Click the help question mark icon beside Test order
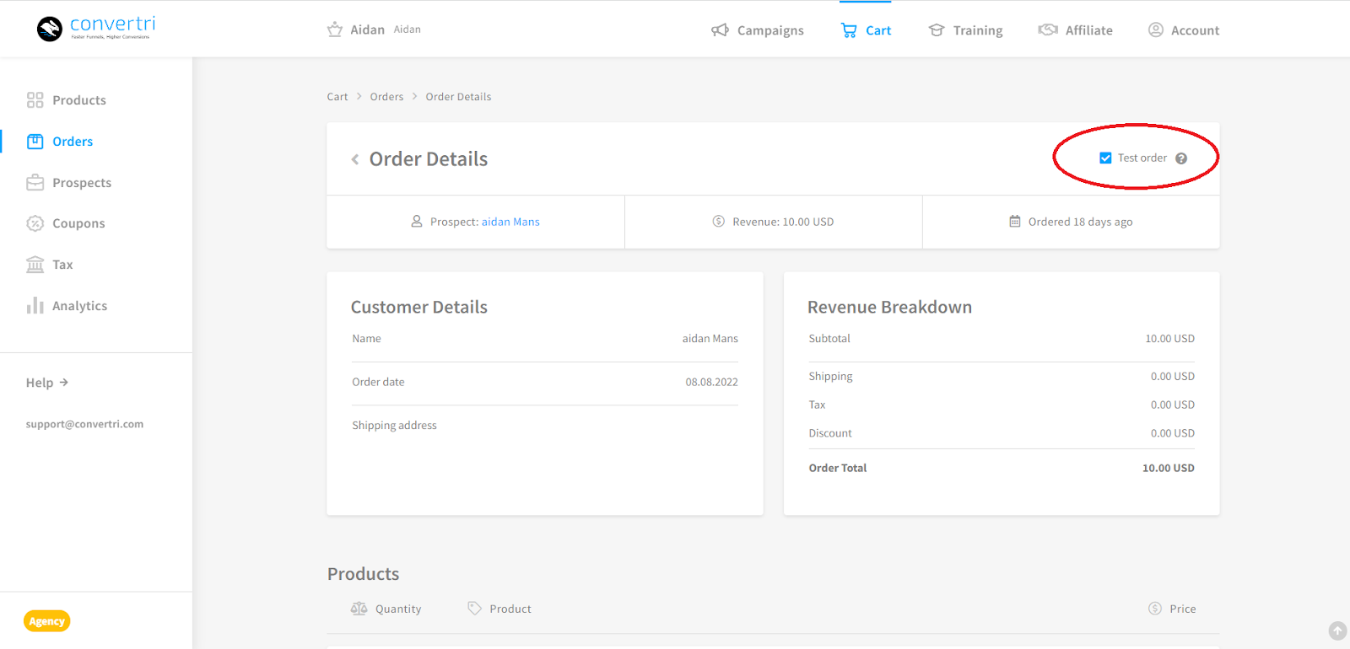The width and height of the screenshot is (1350, 649). point(1181,158)
